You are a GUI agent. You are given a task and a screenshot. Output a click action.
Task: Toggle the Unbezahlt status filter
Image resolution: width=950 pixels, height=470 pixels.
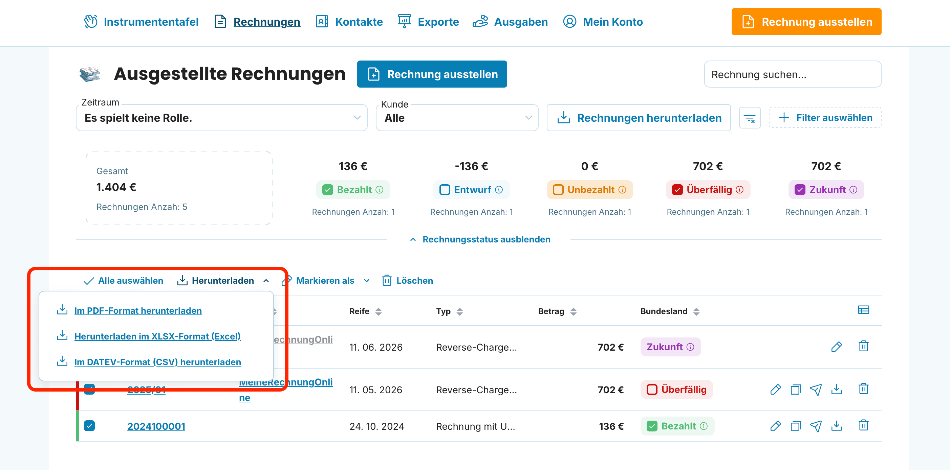[x=590, y=190]
